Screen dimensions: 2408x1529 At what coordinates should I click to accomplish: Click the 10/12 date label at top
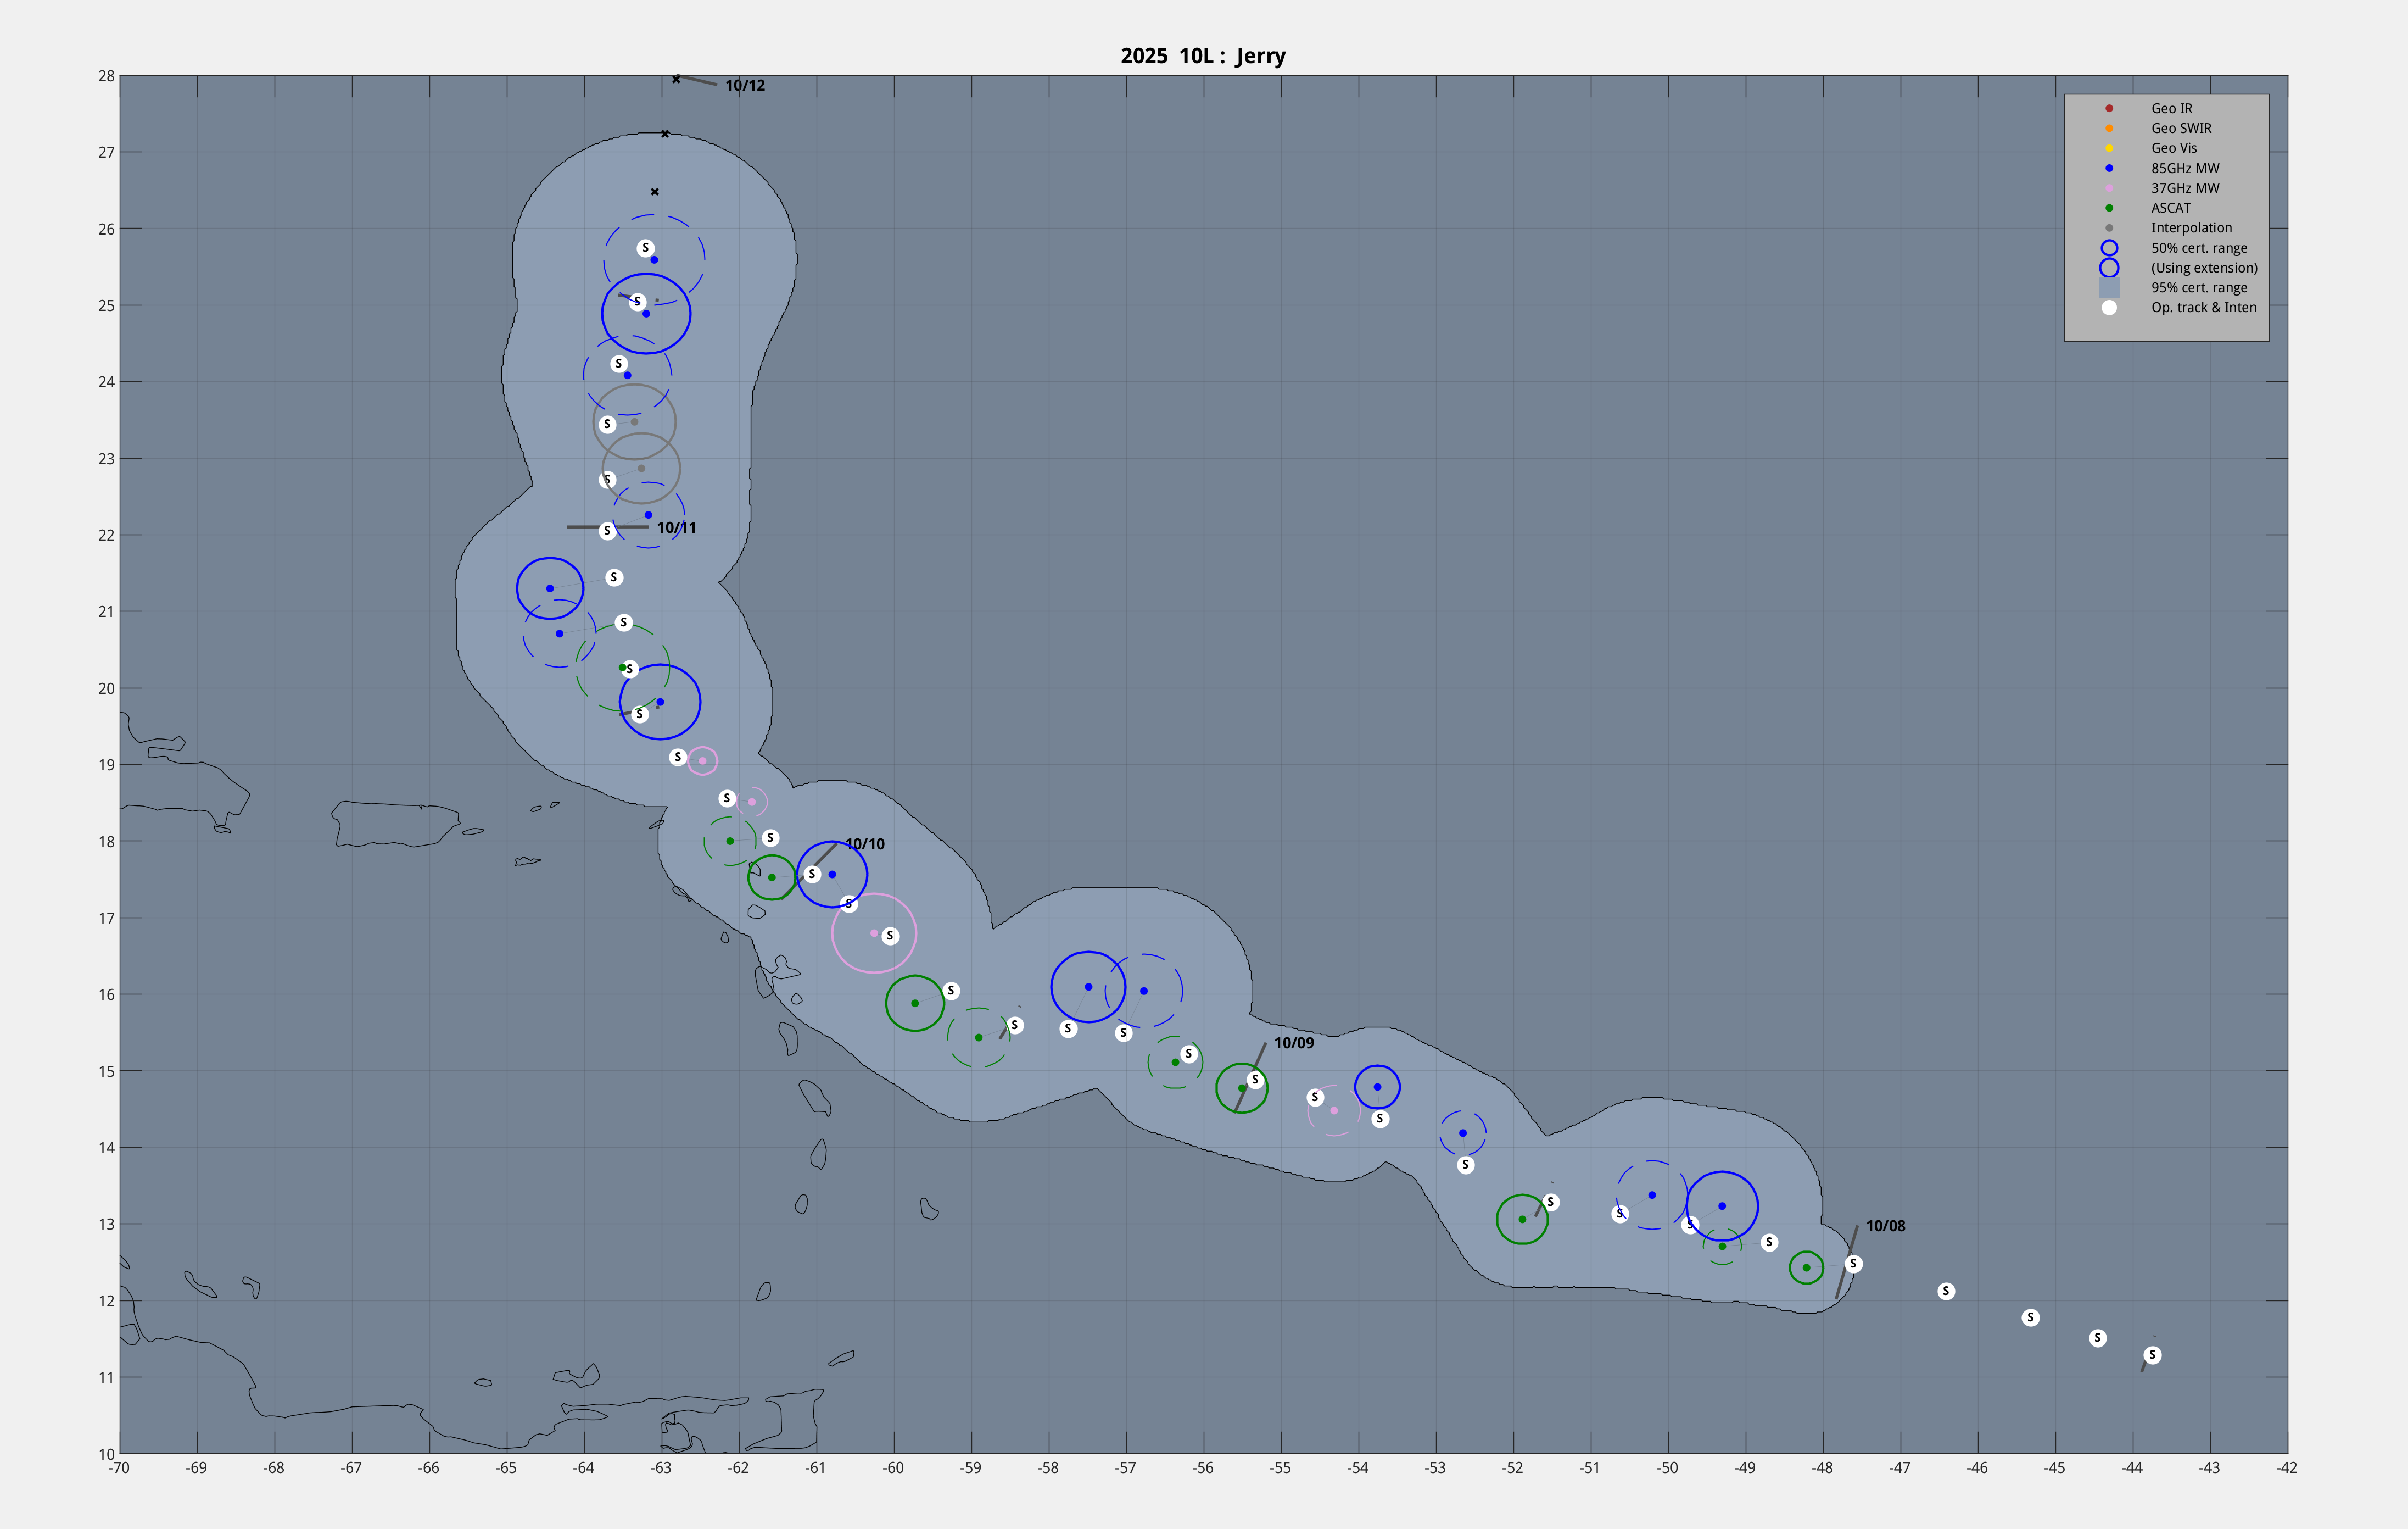[x=745, y=85]
